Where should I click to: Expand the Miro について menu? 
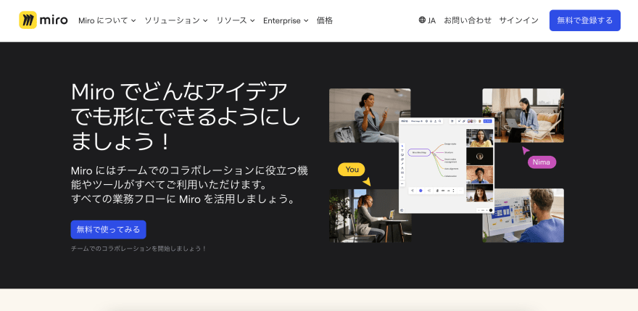point(107,20)
